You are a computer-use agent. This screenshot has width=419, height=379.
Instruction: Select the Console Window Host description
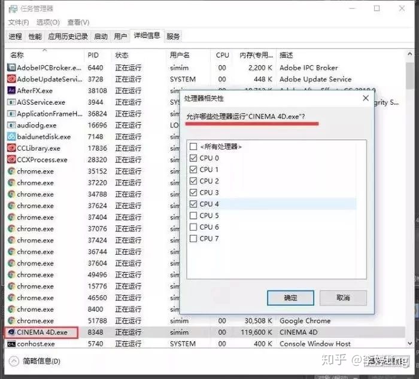click(315, 344)
